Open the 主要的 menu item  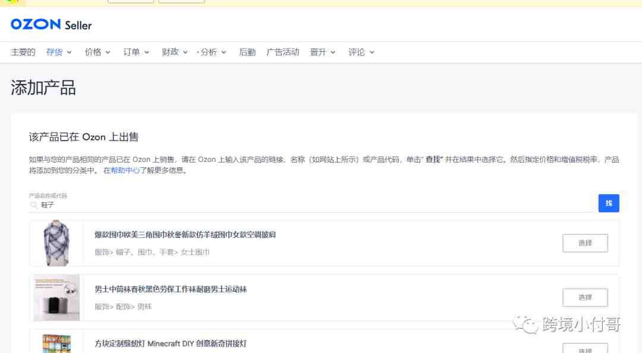pos(23,52)
